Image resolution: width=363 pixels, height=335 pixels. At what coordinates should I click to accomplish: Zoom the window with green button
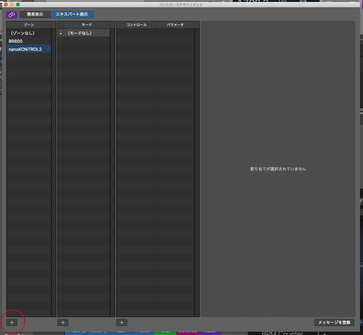point(18,4)
